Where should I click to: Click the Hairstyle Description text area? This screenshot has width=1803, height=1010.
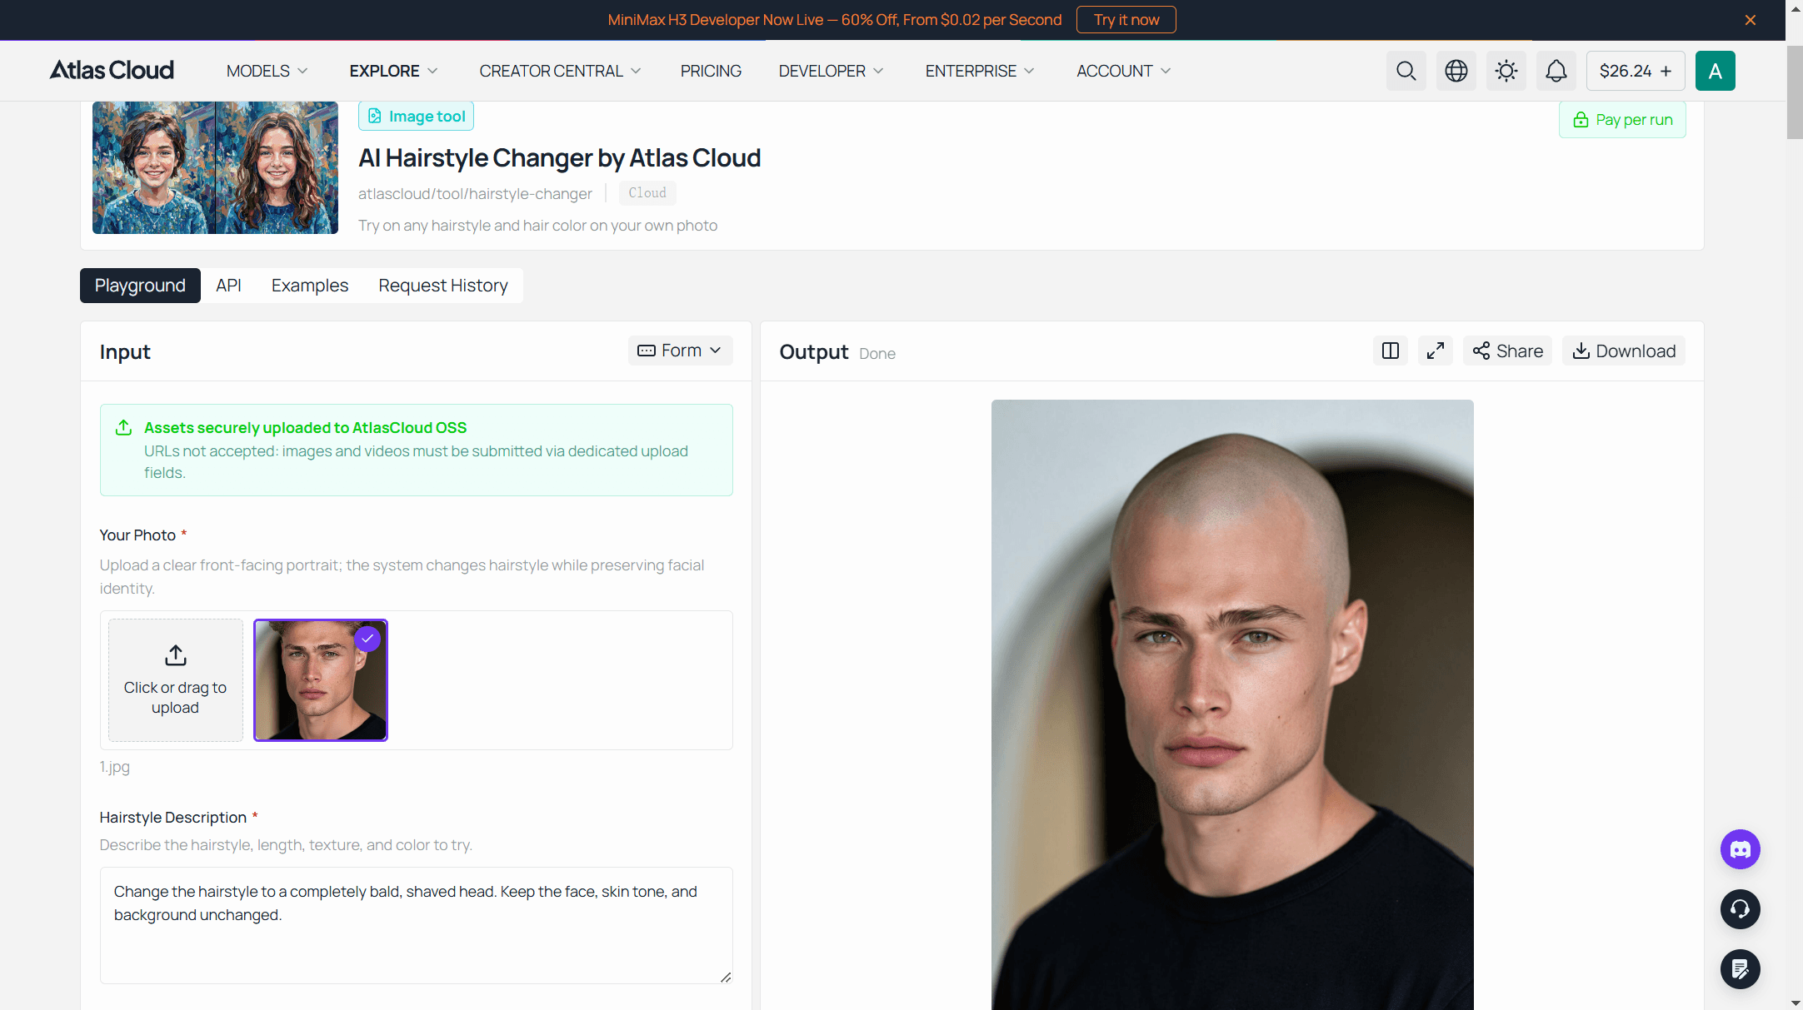(416, 925)
